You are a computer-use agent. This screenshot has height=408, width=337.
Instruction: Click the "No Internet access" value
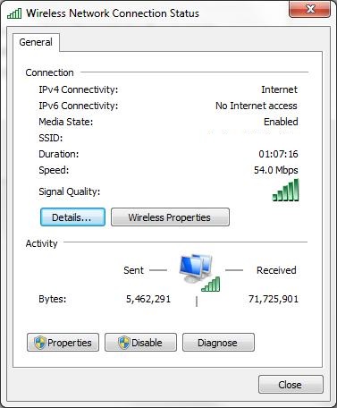(x=257, y=106)
